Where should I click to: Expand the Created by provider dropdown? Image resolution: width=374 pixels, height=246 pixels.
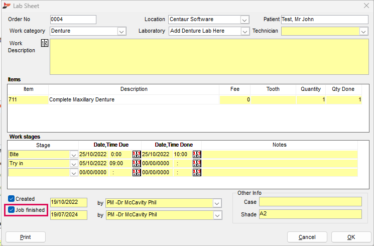click(x=217, y=203)
